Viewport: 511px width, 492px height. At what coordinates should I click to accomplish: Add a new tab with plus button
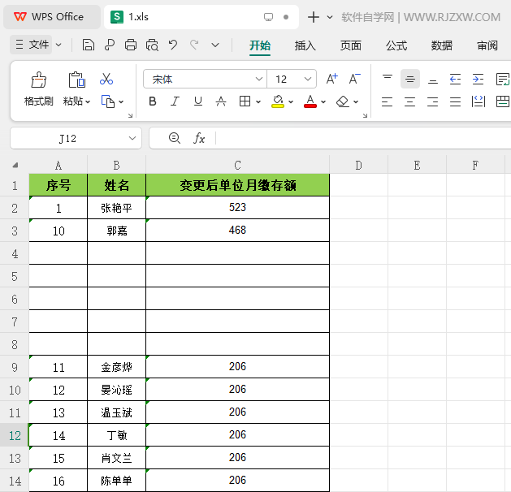[314, 17]
